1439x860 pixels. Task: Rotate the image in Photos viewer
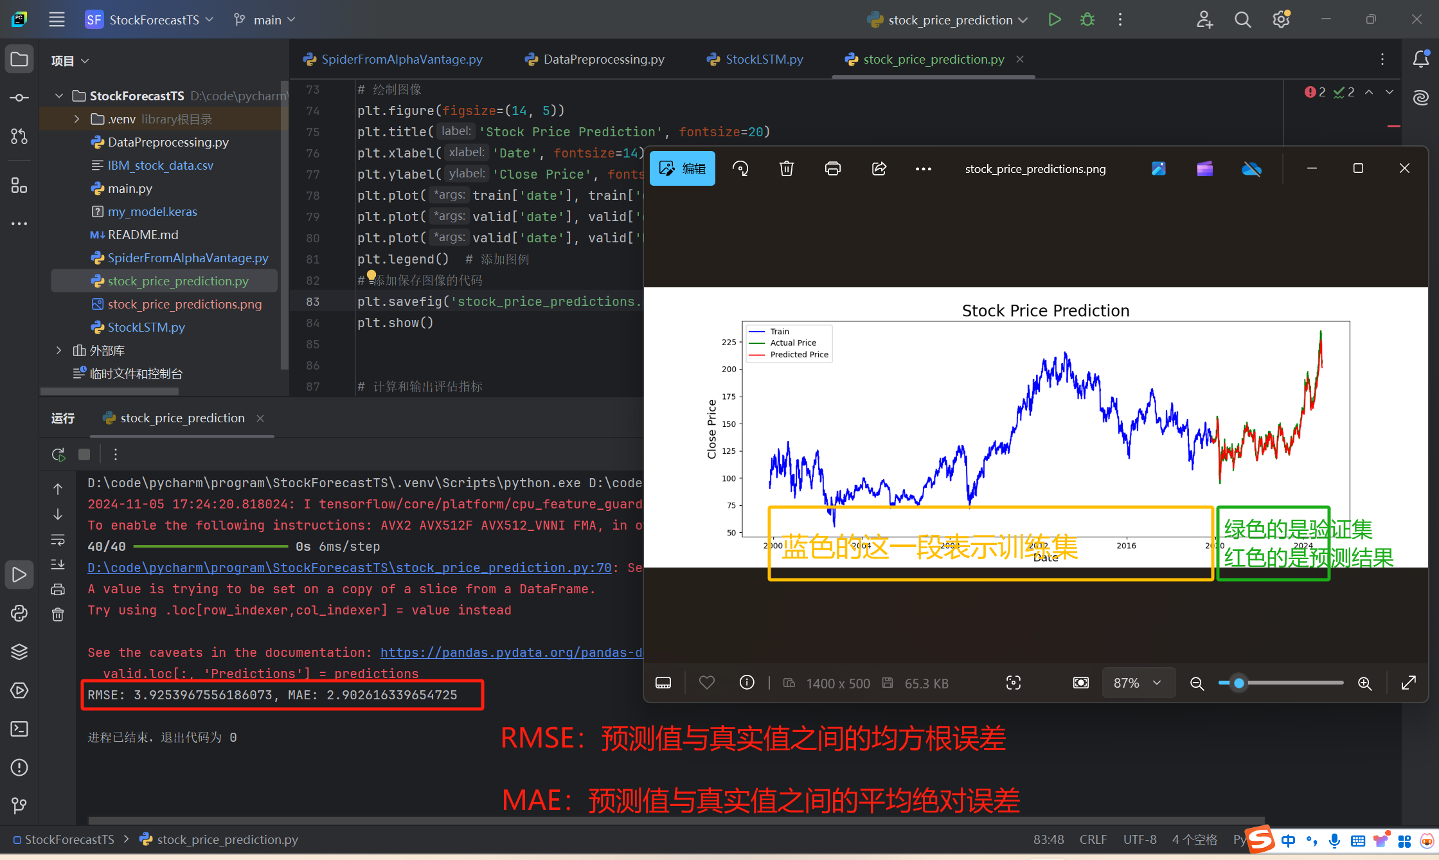(740, 168)
